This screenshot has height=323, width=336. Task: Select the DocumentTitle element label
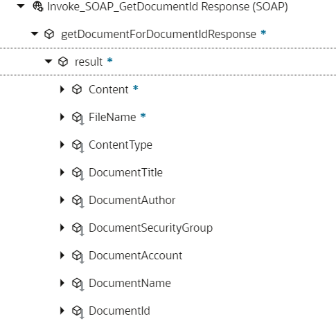coord(125,172)
